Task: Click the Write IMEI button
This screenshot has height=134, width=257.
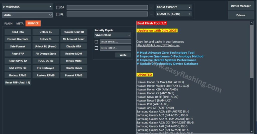Action: click(x=123, y=55)
